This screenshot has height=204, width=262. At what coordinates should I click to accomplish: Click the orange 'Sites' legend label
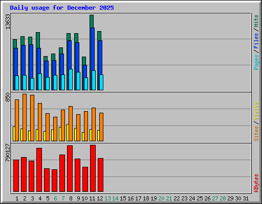256,134
